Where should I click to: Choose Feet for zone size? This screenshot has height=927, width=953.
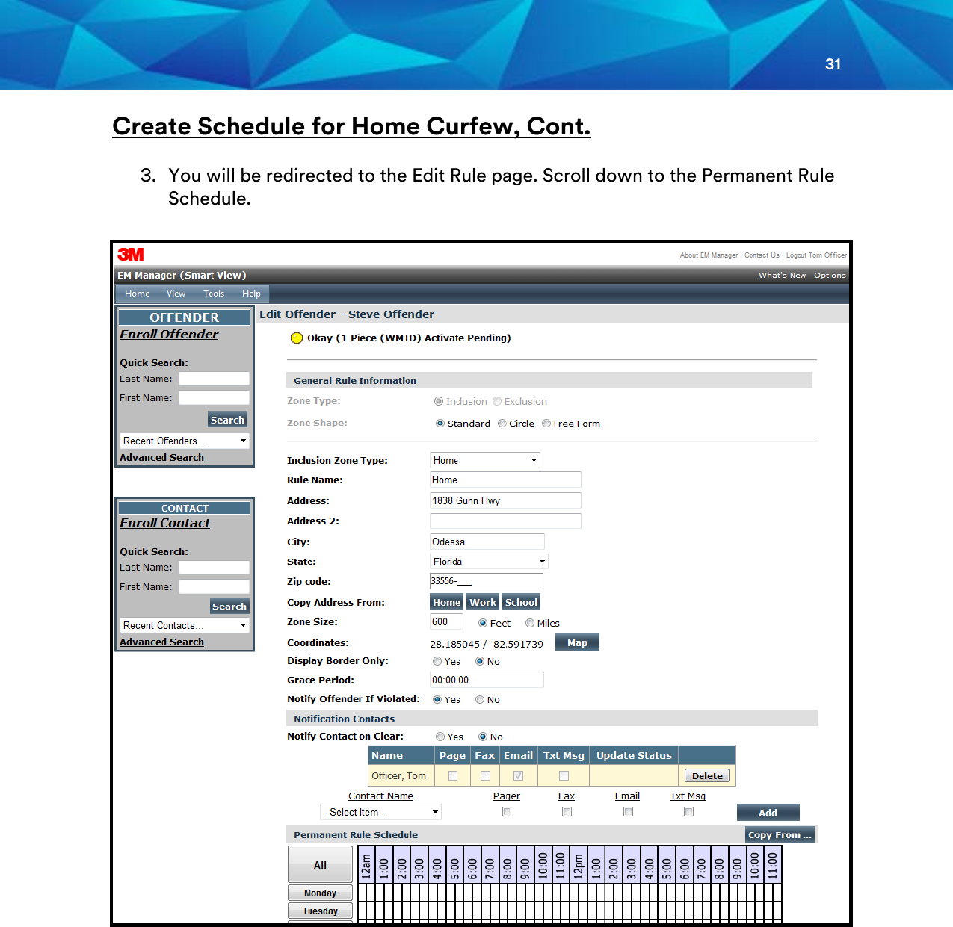coord(483,623)
